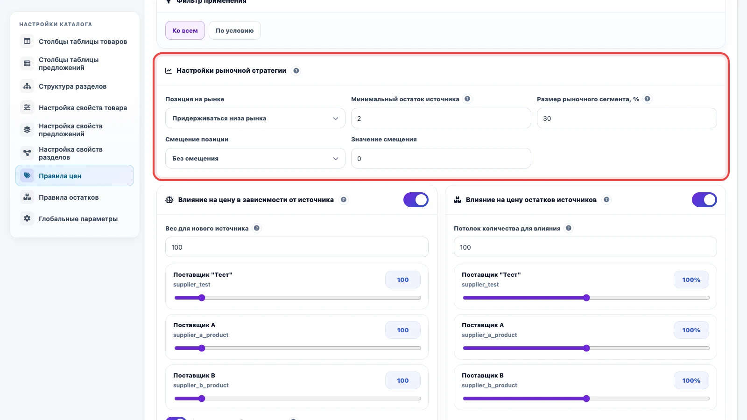Open the Позиция на рынке dropdown

(x=255, y=118)
